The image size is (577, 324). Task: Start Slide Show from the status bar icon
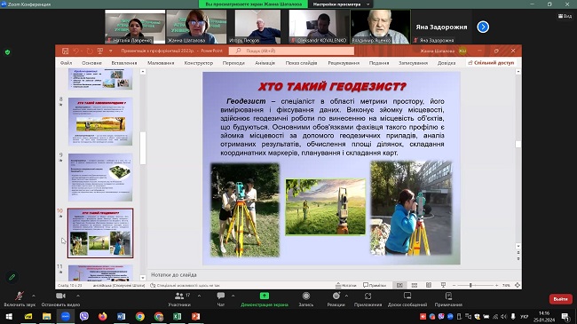[x=444, y=285]
